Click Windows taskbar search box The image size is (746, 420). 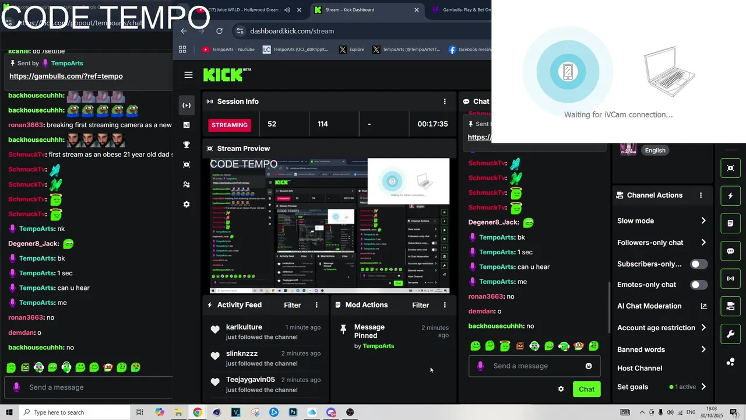[75, 412]
